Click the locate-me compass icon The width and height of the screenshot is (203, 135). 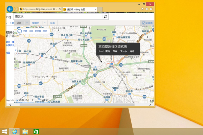pos(20,31)
